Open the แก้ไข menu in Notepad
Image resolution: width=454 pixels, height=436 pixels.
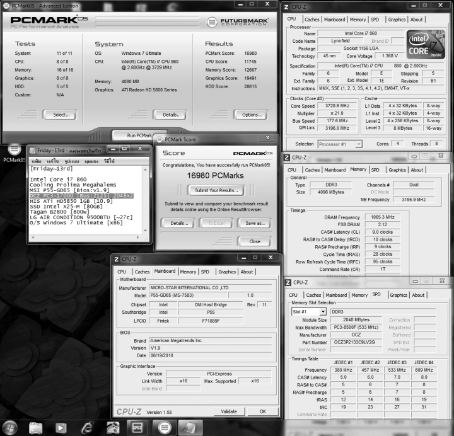coord(53,161)
